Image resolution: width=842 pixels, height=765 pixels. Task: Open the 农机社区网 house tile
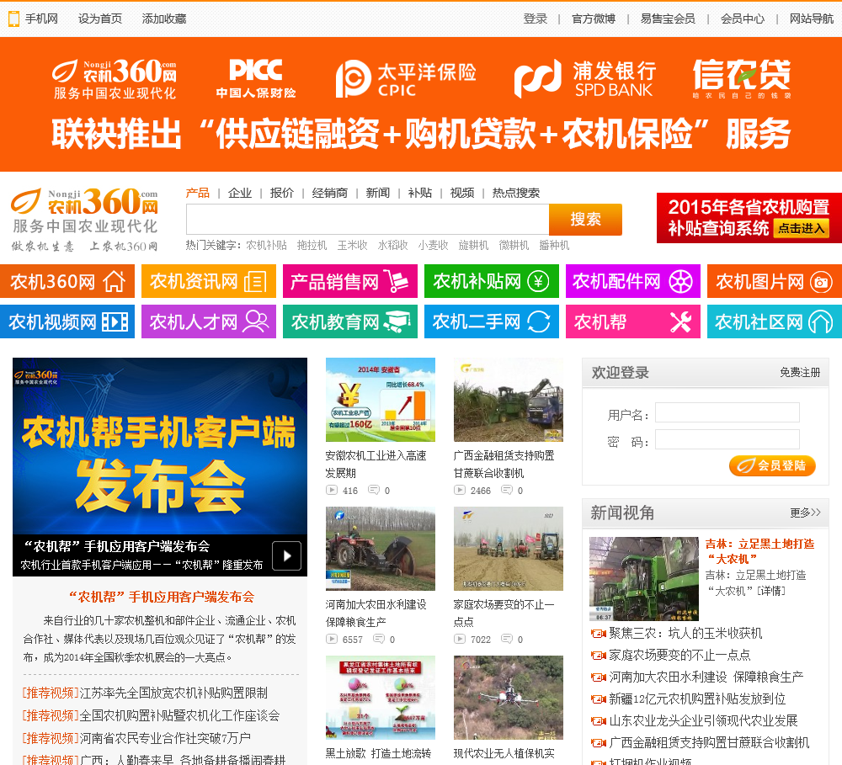[x=775, y=321]
